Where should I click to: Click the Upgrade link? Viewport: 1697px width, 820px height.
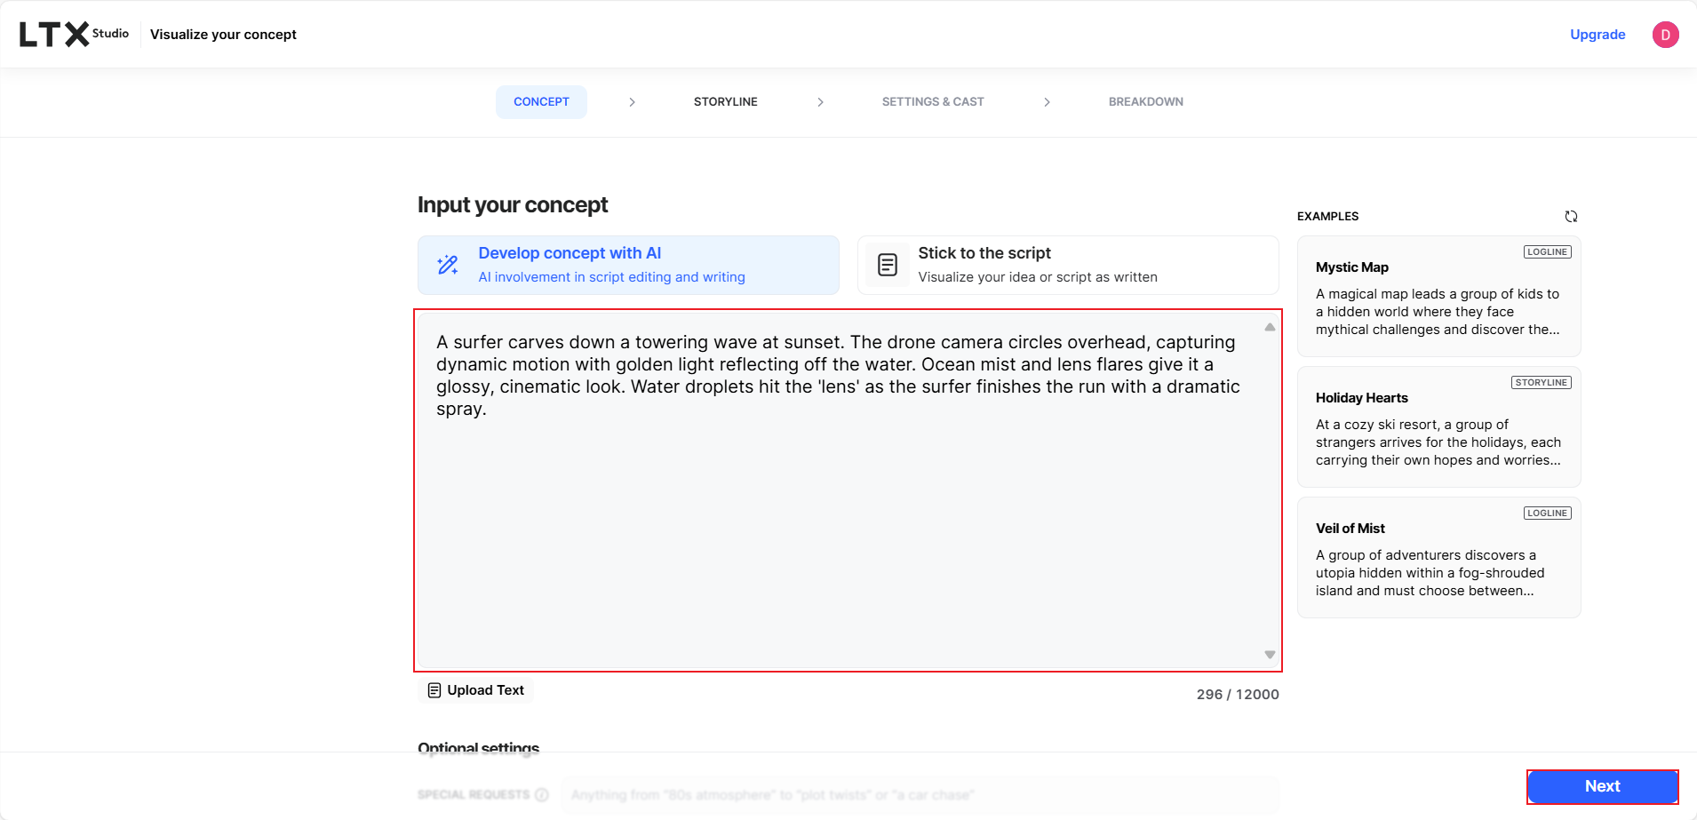tap(1597, 35)
